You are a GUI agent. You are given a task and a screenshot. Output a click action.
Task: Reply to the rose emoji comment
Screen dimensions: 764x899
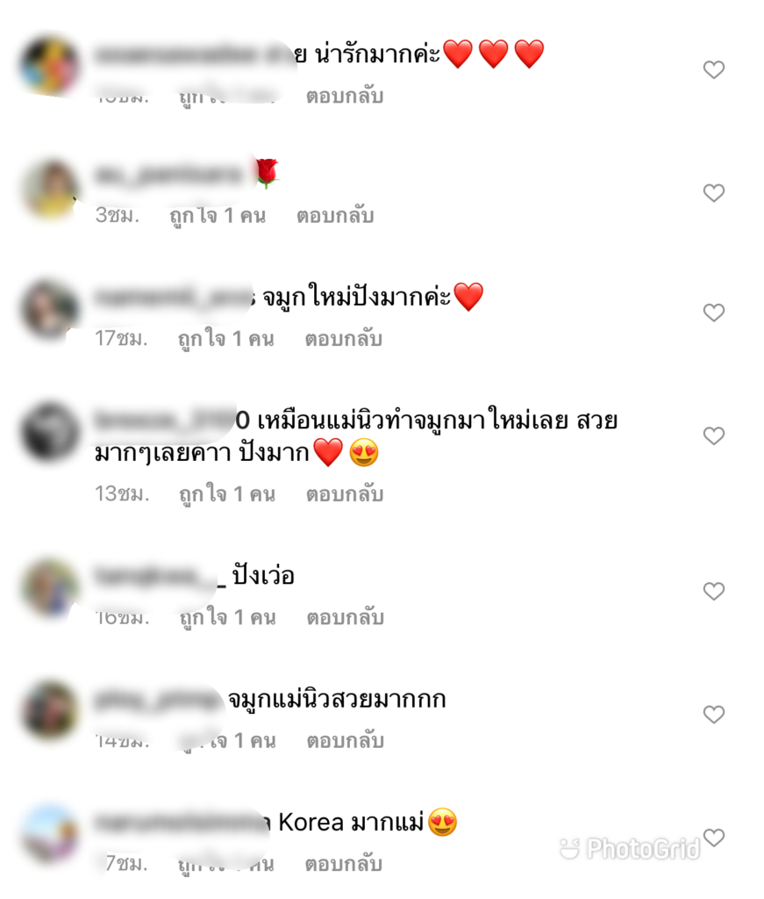point(335,216)
